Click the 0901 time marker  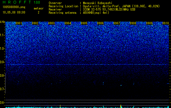point(19,23)
